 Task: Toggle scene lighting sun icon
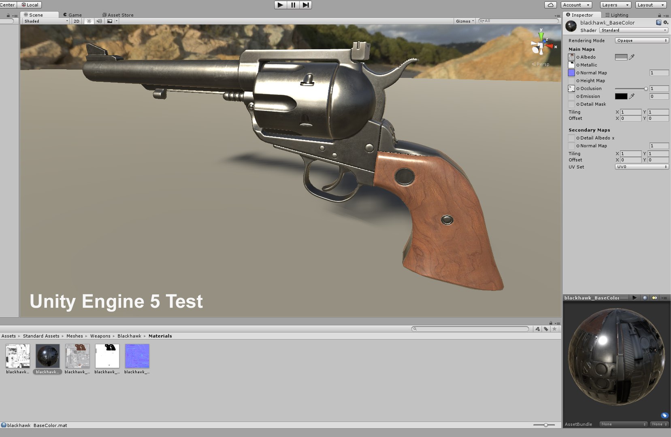click(x=89, y=21)
